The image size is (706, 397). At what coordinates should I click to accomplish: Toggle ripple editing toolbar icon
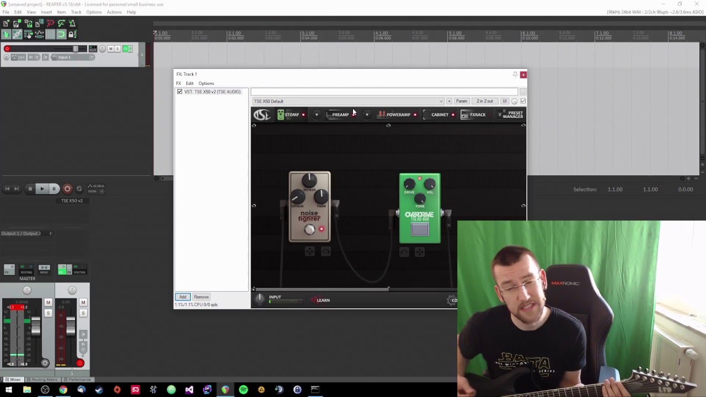pos(28,34)
